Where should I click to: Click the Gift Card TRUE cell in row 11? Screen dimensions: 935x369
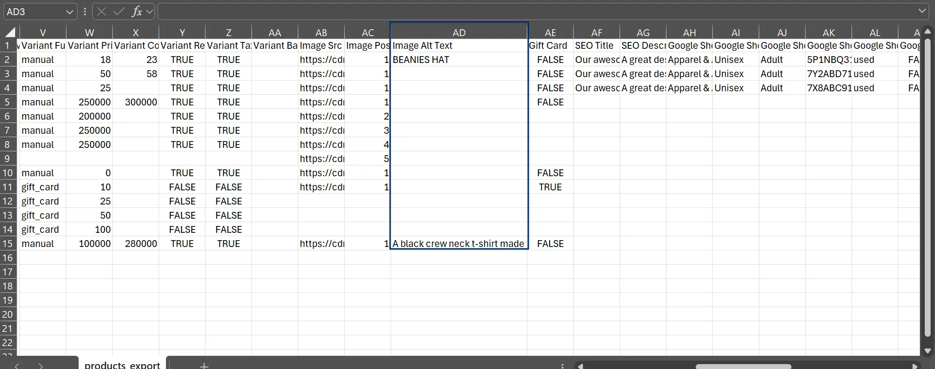click(550, 187)
